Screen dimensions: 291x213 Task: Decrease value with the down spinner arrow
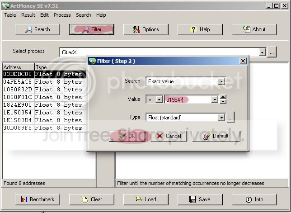(223, 102)
